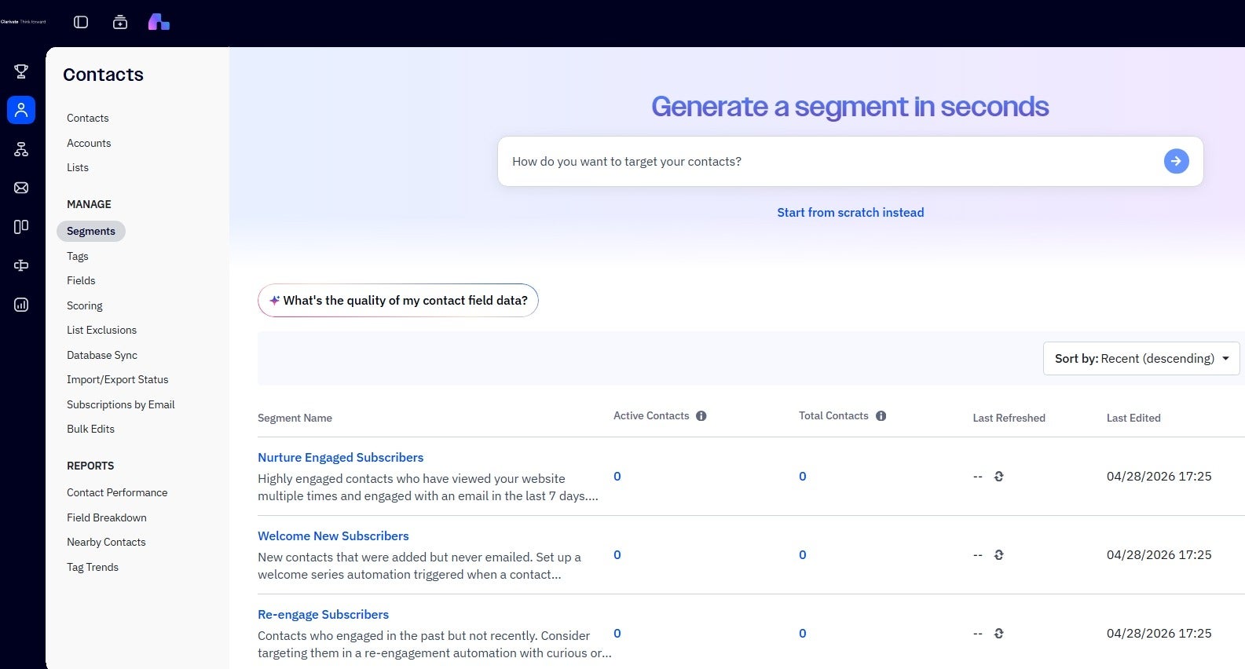Refresh the Welcome New Subscribers segment

click(999, 555)
